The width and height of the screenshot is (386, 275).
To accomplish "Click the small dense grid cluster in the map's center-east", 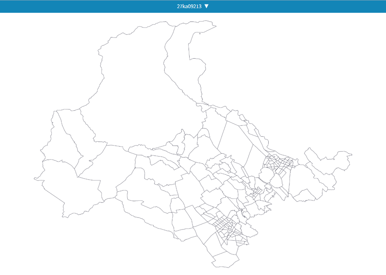I will (x=256, y=192).
